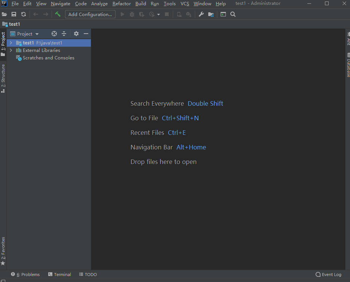Screen dimensions: 350x282
Task: Open the Navigate menu
Action: click(x=61, y=4)
